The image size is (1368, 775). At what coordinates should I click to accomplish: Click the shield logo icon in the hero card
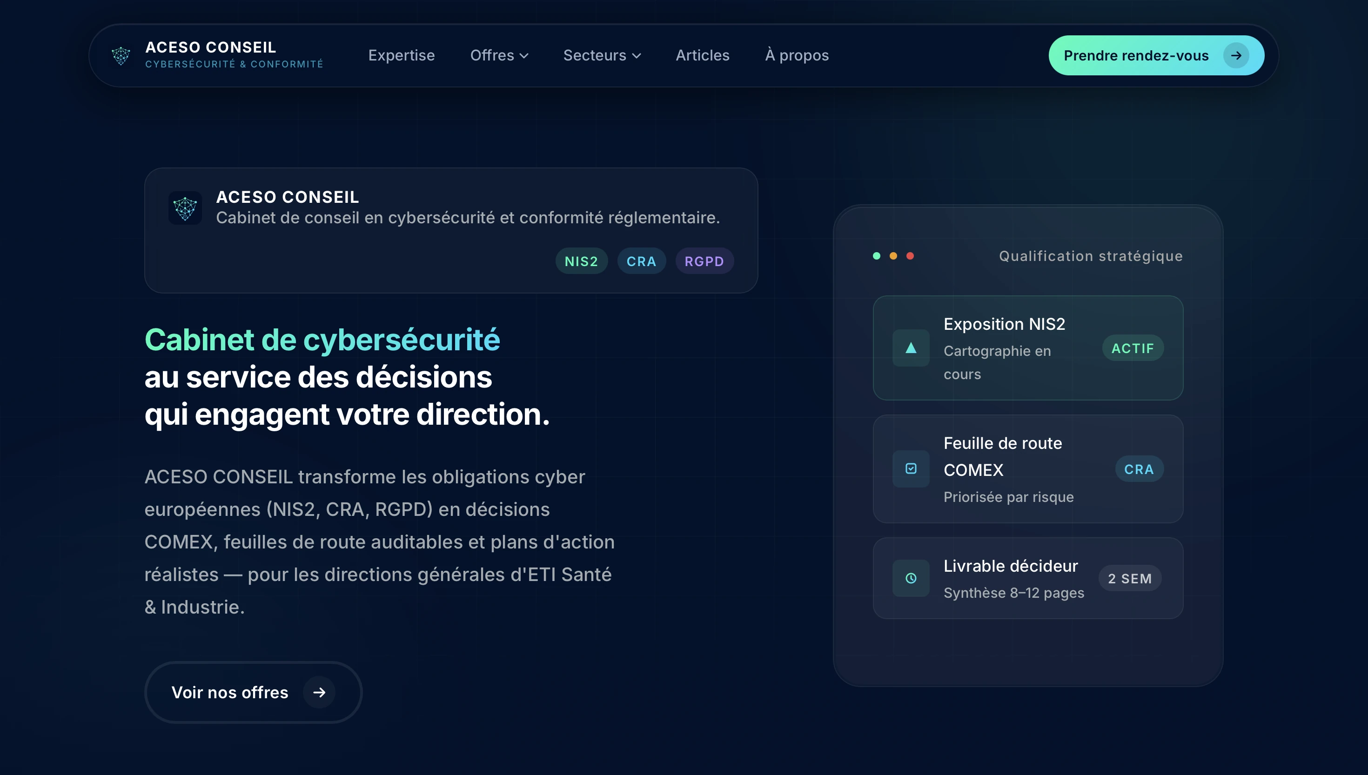click(185, 207)
